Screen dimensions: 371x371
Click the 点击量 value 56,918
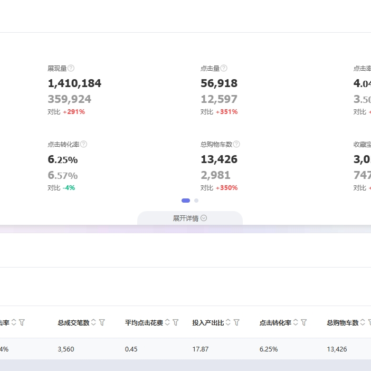point(219,83)
